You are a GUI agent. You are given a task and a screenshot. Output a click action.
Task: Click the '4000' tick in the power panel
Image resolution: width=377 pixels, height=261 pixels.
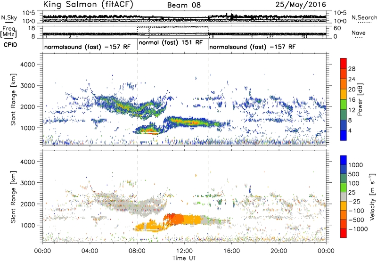point(27,65)
